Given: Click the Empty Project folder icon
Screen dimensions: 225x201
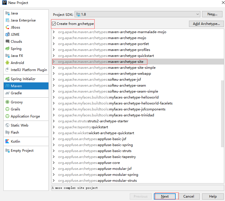Looking at the screenshot, I should tap(7, 150).
